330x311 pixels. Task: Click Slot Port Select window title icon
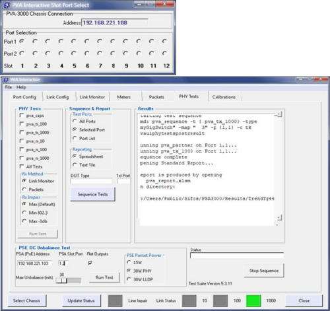7,5
